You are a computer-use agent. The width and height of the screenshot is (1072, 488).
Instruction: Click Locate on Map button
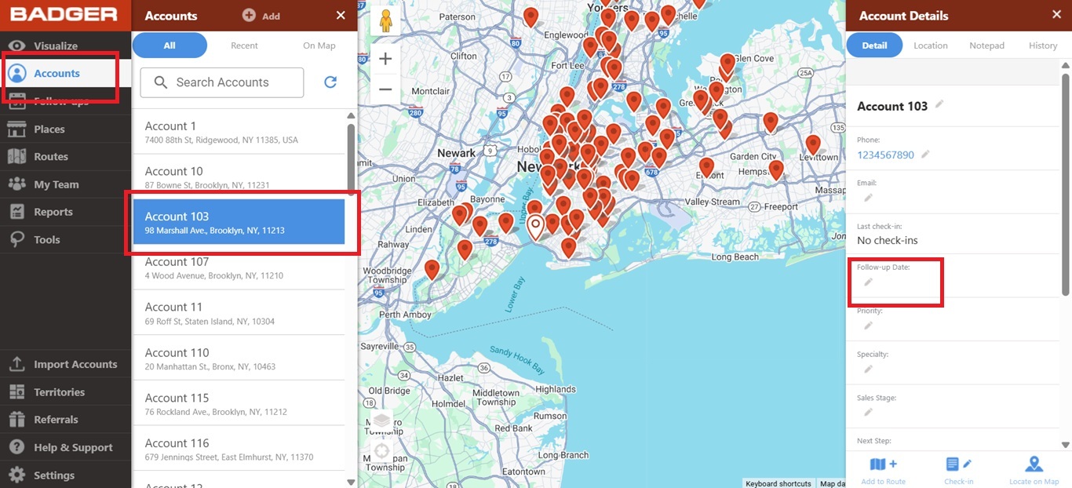click(x=1034, y=470)
